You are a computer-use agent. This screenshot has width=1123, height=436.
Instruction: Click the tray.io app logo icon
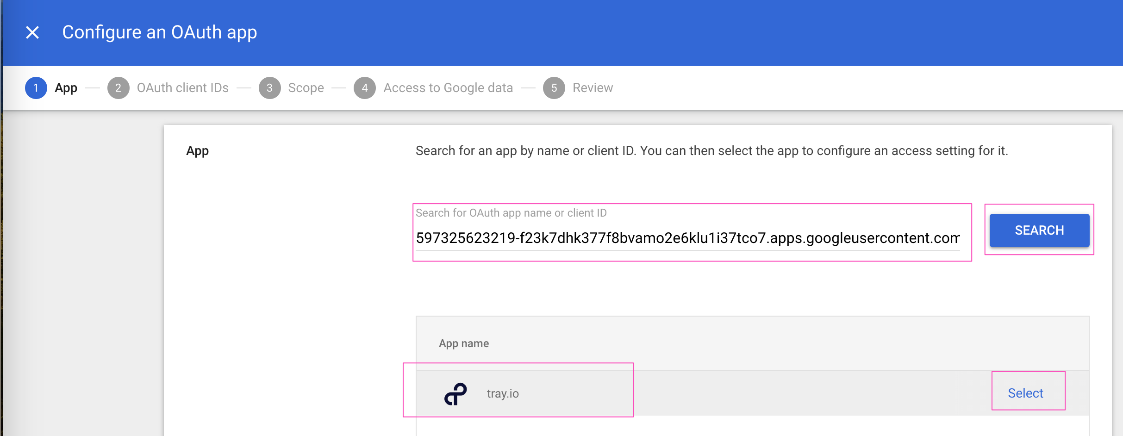coord(455,394)
